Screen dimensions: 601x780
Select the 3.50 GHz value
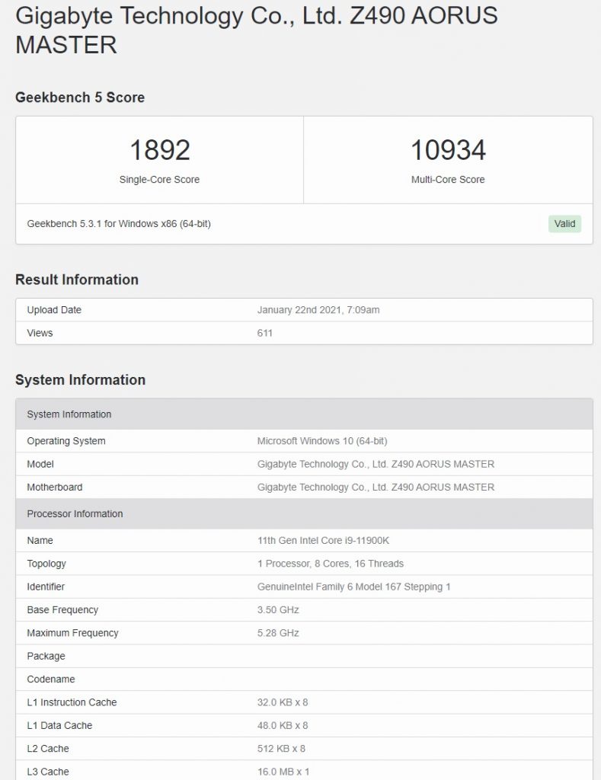pos(278,610)
